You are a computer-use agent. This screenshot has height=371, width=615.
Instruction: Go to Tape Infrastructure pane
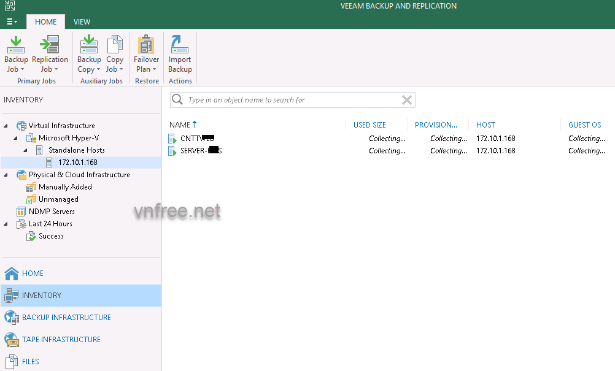click(x=61, y=340)
